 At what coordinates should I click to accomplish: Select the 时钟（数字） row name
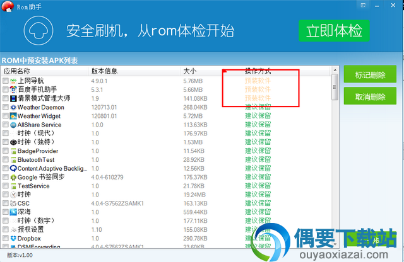tap(36, 220)
